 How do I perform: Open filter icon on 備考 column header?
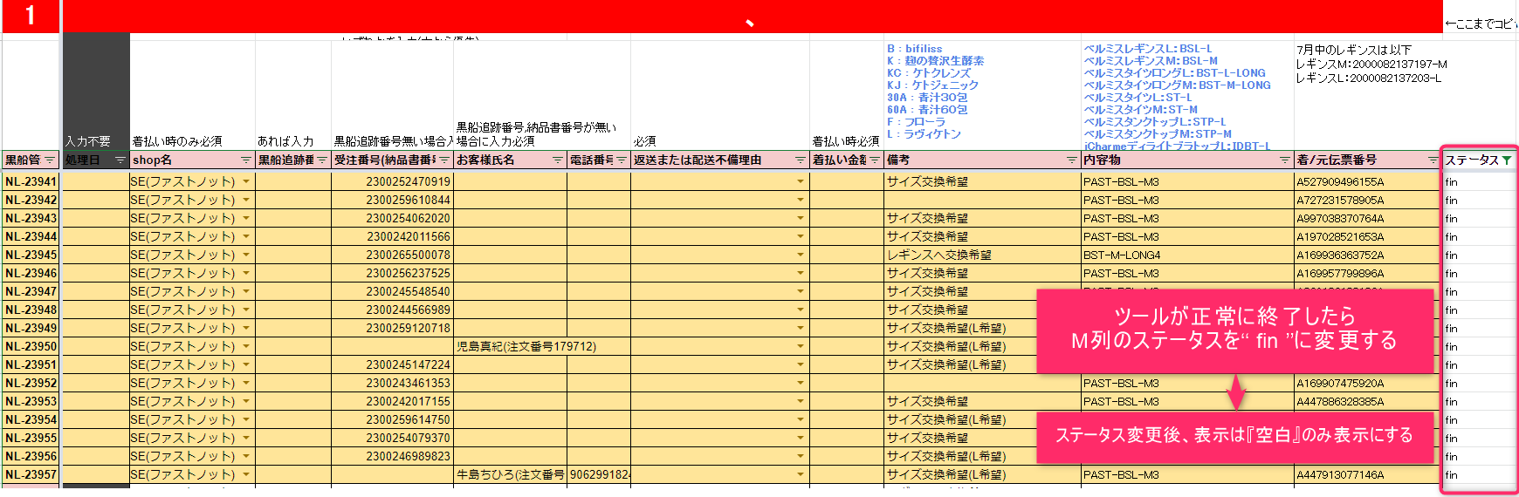(x=1072, y=160)
